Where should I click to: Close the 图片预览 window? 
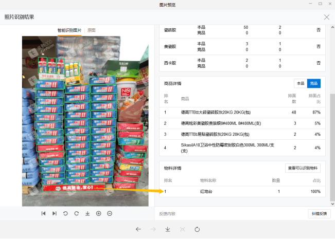click(x=330, y=4)
